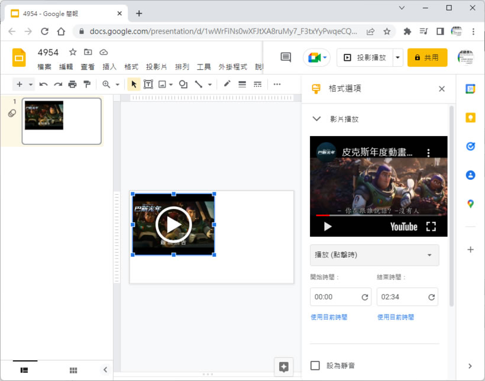This screenshot has width=485, height=381.
Task: Click the YouTube preview progress bar
Action: click(x=379, y=215)
